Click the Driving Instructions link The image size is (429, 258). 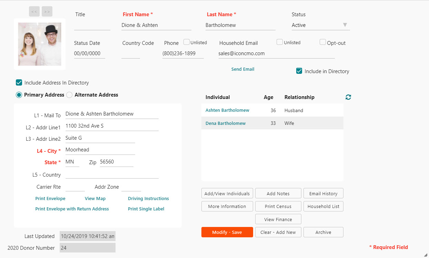click(x=148, y=198)
